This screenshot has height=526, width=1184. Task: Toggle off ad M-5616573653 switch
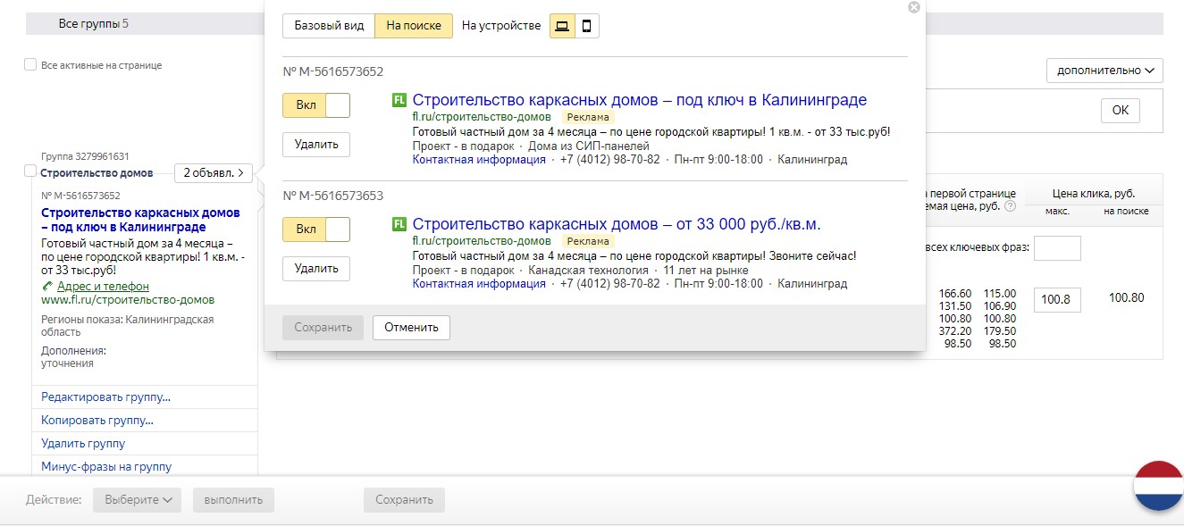click(316, 230)
